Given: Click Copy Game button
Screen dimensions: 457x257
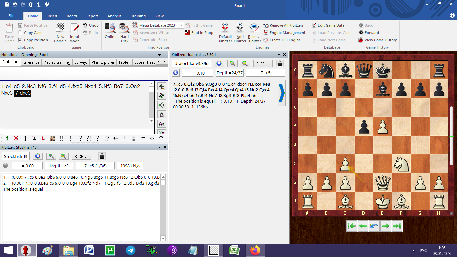Looking at the screenshot, I should [31, 33].
